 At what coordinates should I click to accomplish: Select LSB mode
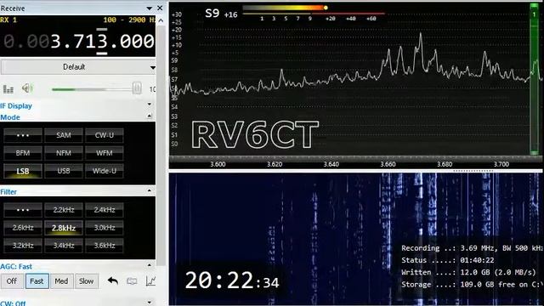(x=23, y=171)
